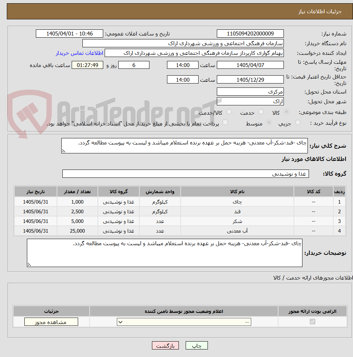353x357 pixels.
Task: Click گروه کالا column header
Action: click(119, 191)
